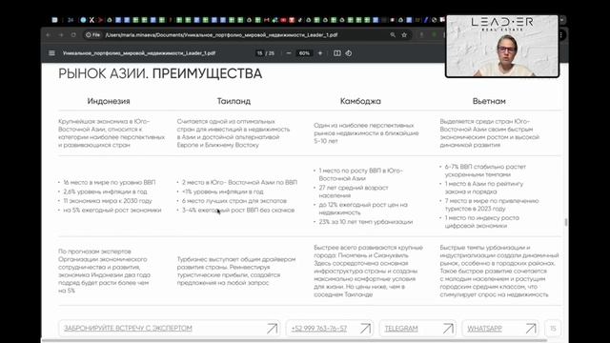This screenshot has width=610, height=343.
Task: Click the arrow icon beside the phone number
Action: (365, 329)
